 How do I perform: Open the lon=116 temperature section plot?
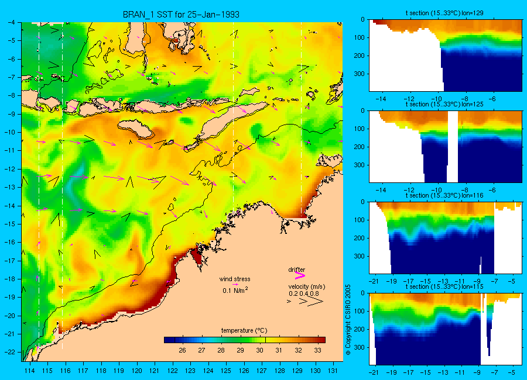446,238
